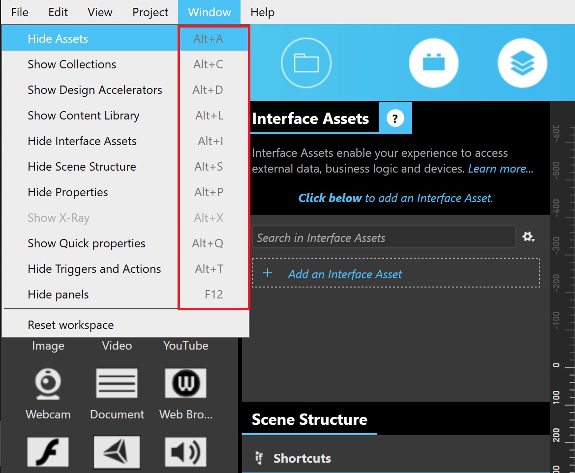
Task: Open the Help menu
Action: 262,12
